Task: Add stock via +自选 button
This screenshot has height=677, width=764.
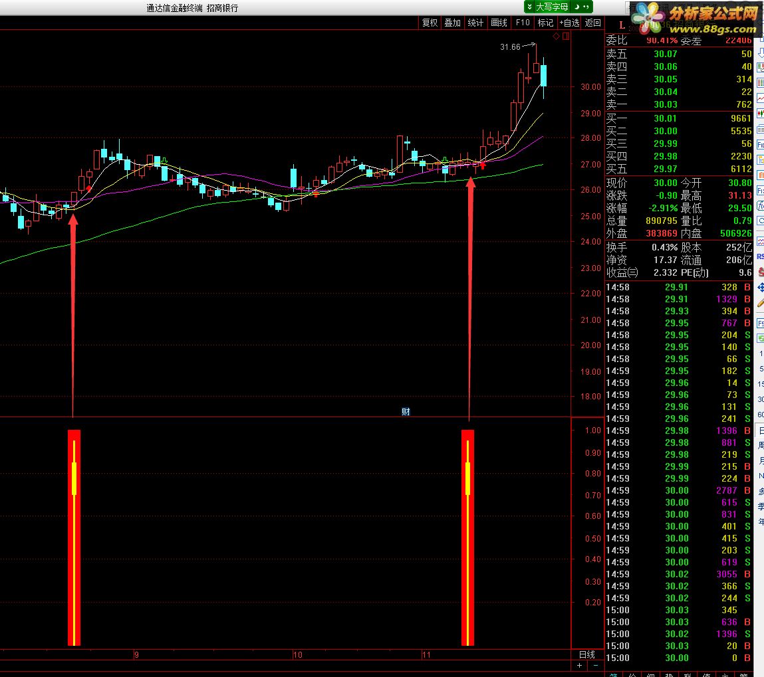Action: click(569, 23)
